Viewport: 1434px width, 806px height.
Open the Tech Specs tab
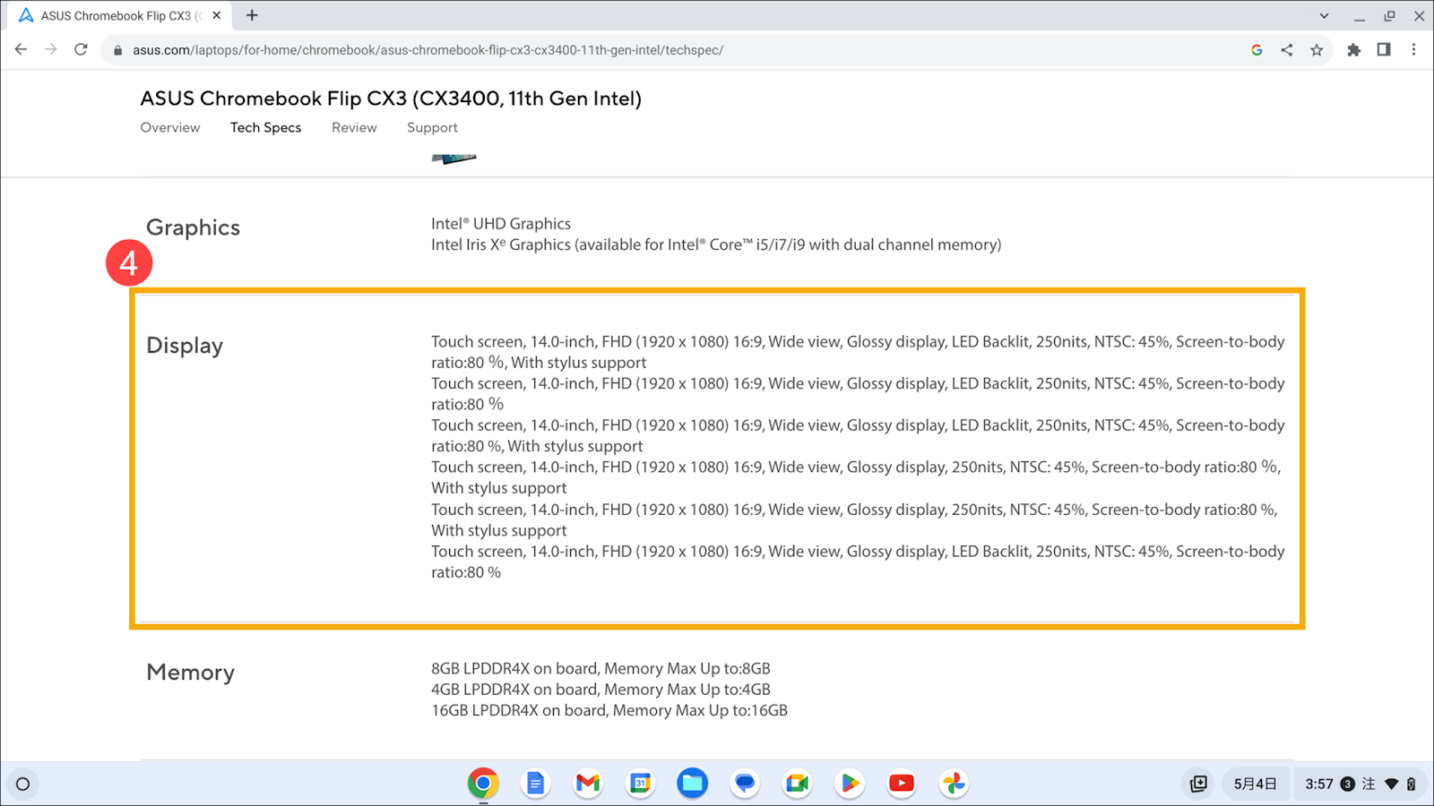point(265,127)
